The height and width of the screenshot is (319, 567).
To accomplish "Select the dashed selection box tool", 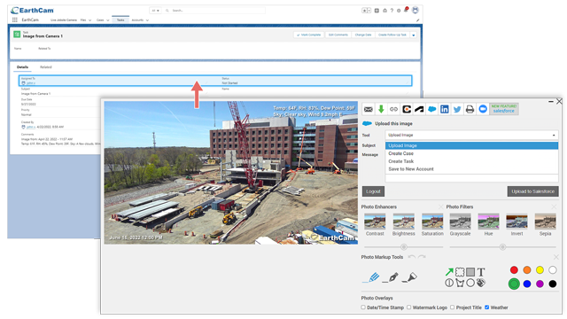I will tap(460, 272).
